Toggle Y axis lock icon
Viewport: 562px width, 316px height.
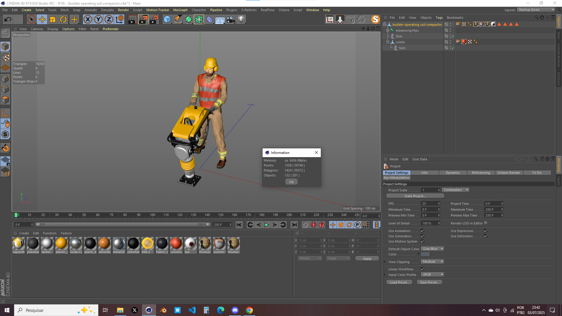(x=98, y=20)
